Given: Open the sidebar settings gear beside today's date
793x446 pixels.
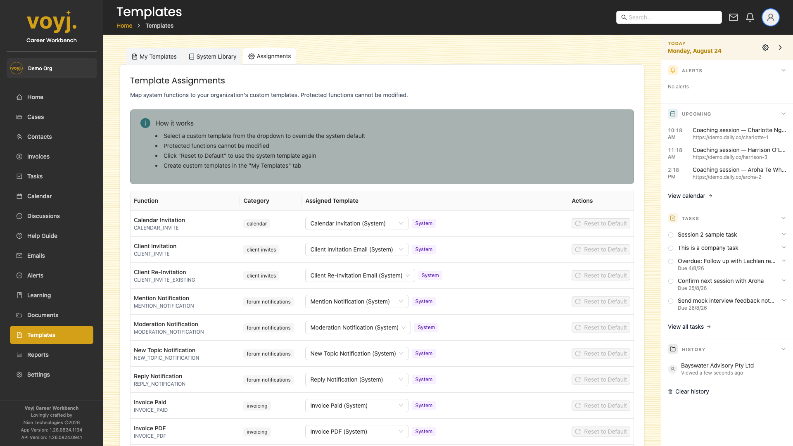Looking at the screenshot, I should (x=765, y=47).
